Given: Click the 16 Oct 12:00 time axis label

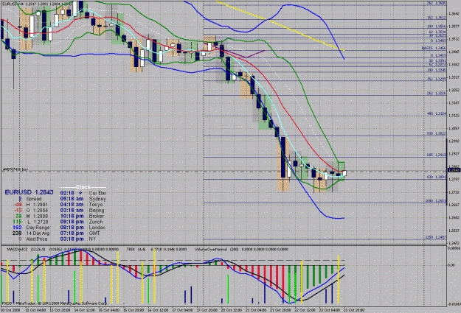Looking at the screenshot, I should [x=156, y=310].
